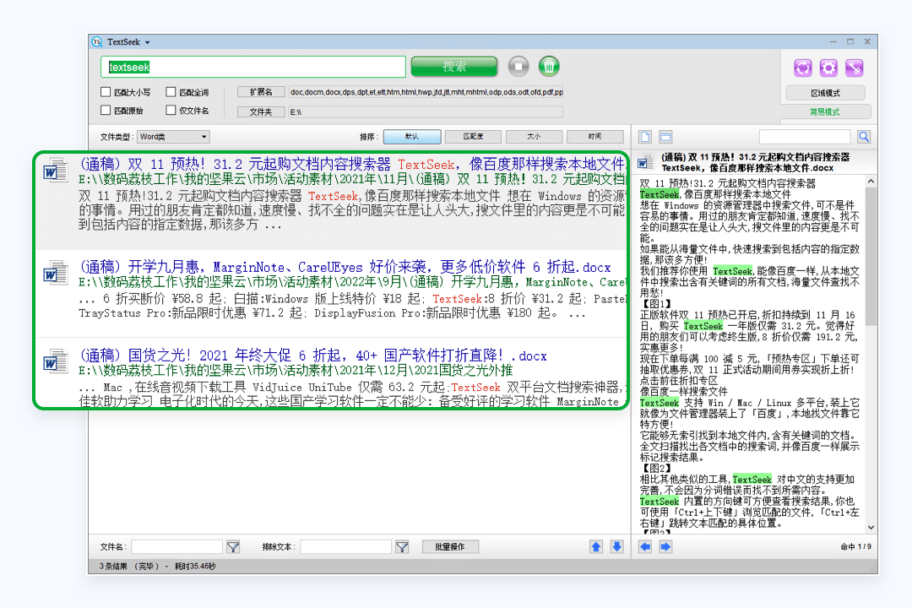Sort results by 匹配度

pos(473,137)
